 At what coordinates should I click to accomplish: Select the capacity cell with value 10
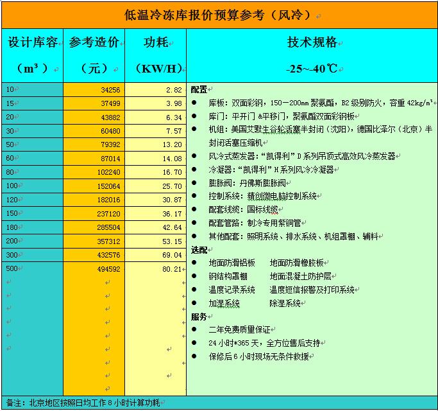click(32, 89)
